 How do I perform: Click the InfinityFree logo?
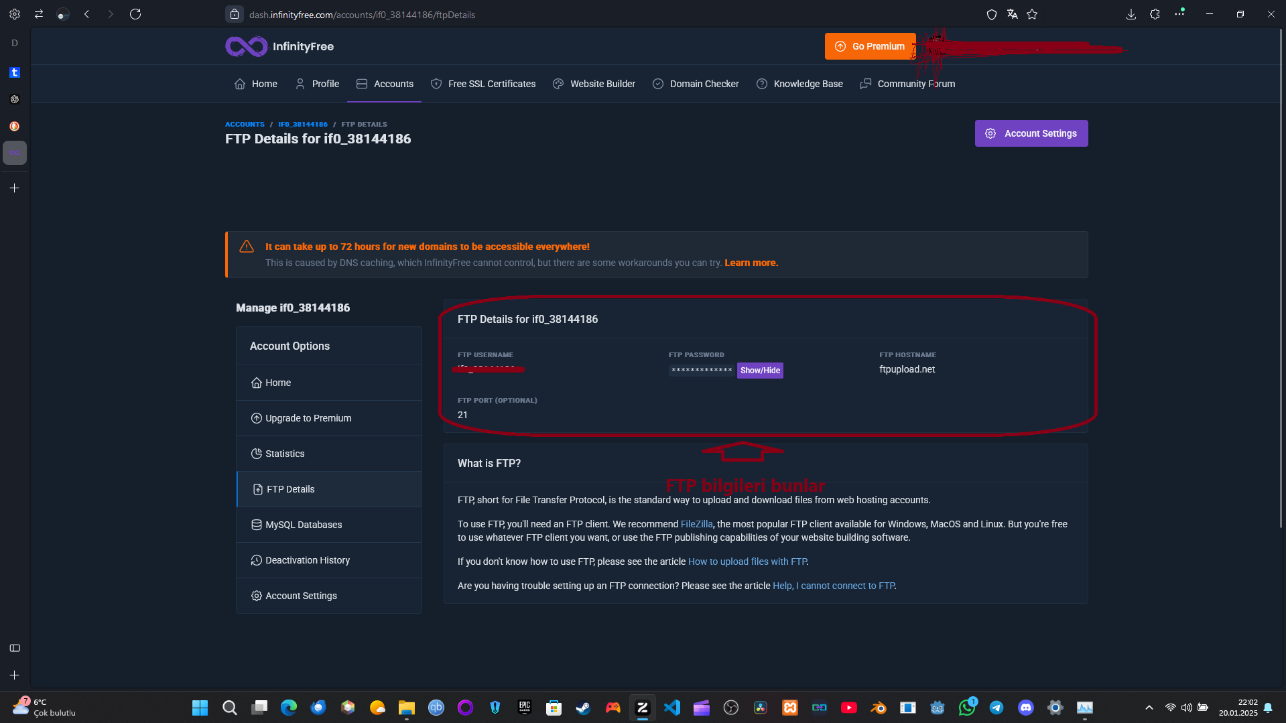pos(279,46)
